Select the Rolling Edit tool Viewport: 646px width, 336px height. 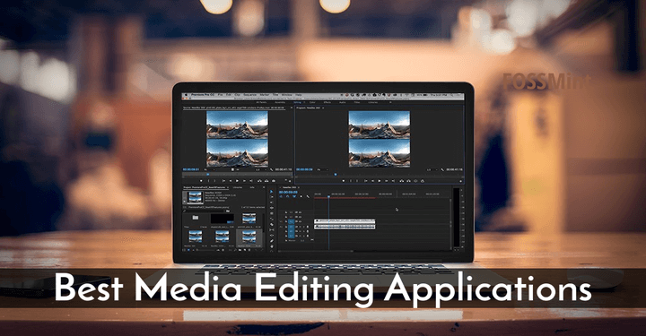pos(272,213)
